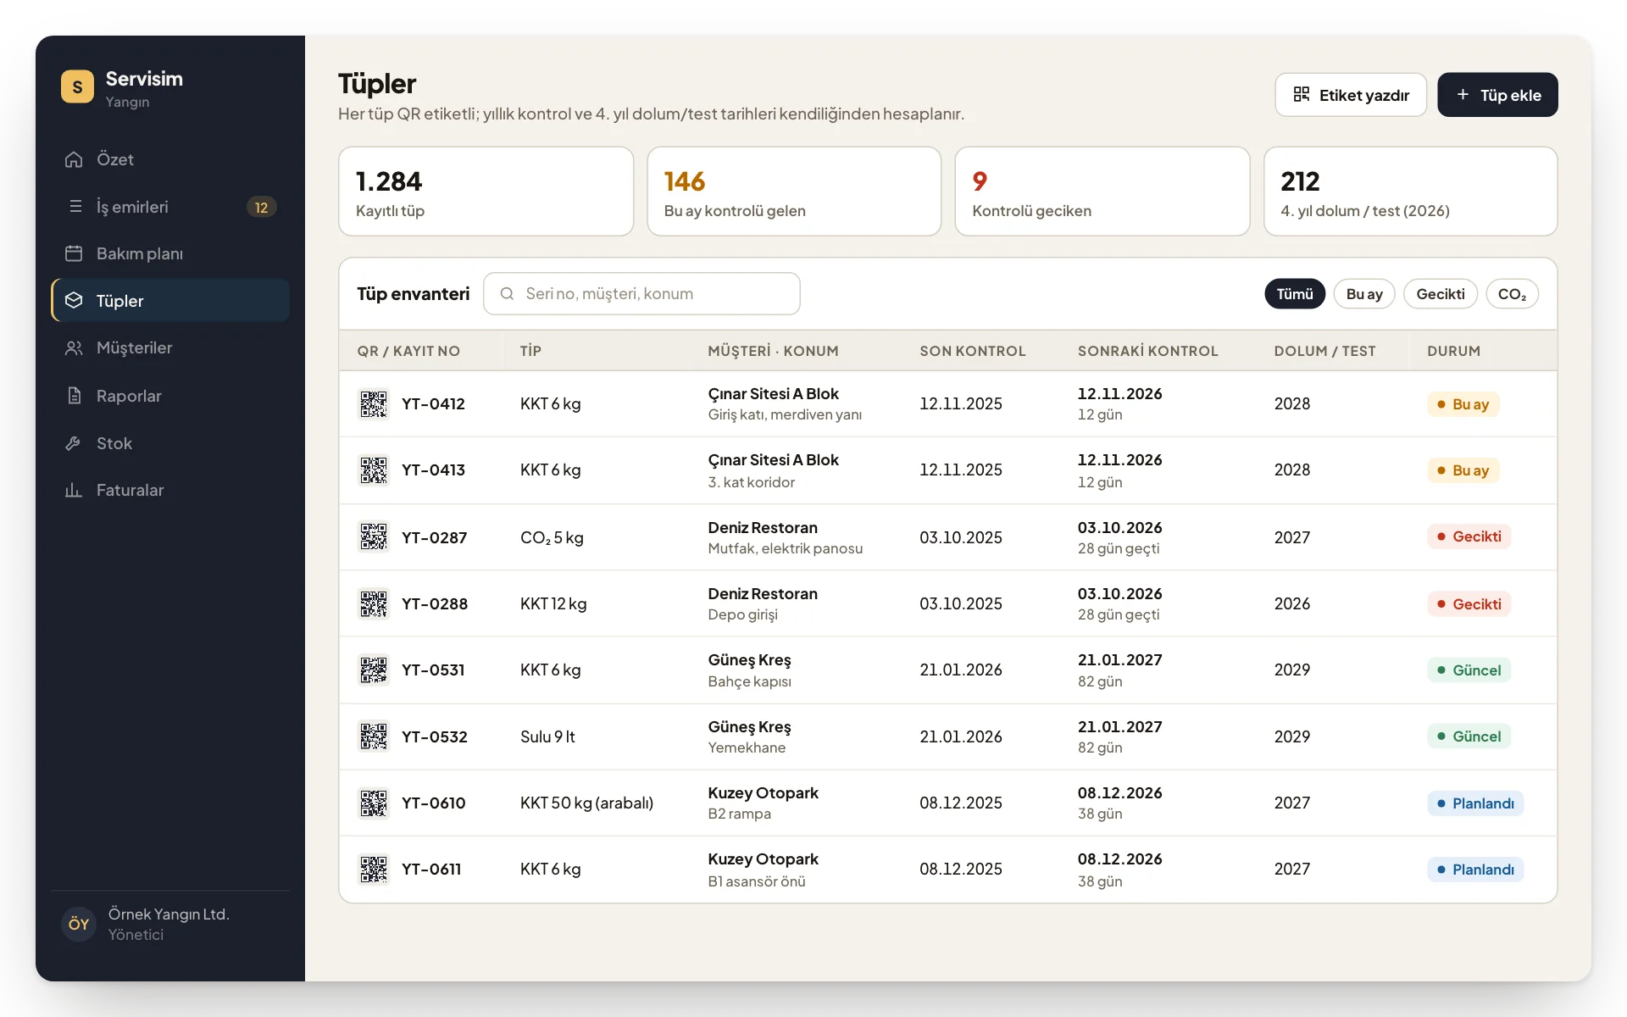
Task: Open QR code for YT-0532
Action: tap(374, 736)
